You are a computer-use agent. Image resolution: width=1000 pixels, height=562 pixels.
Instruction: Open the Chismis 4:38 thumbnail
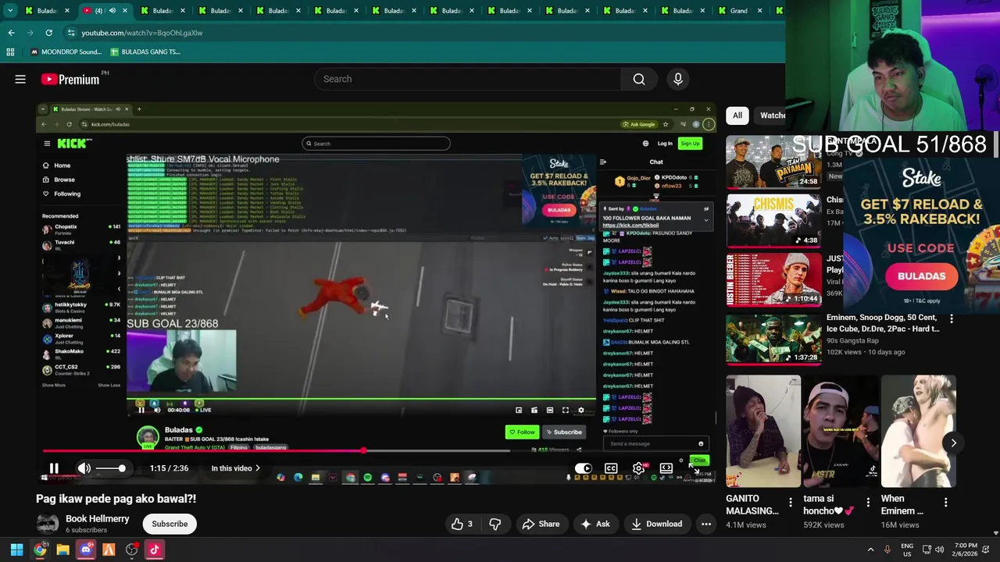point(773,221)
